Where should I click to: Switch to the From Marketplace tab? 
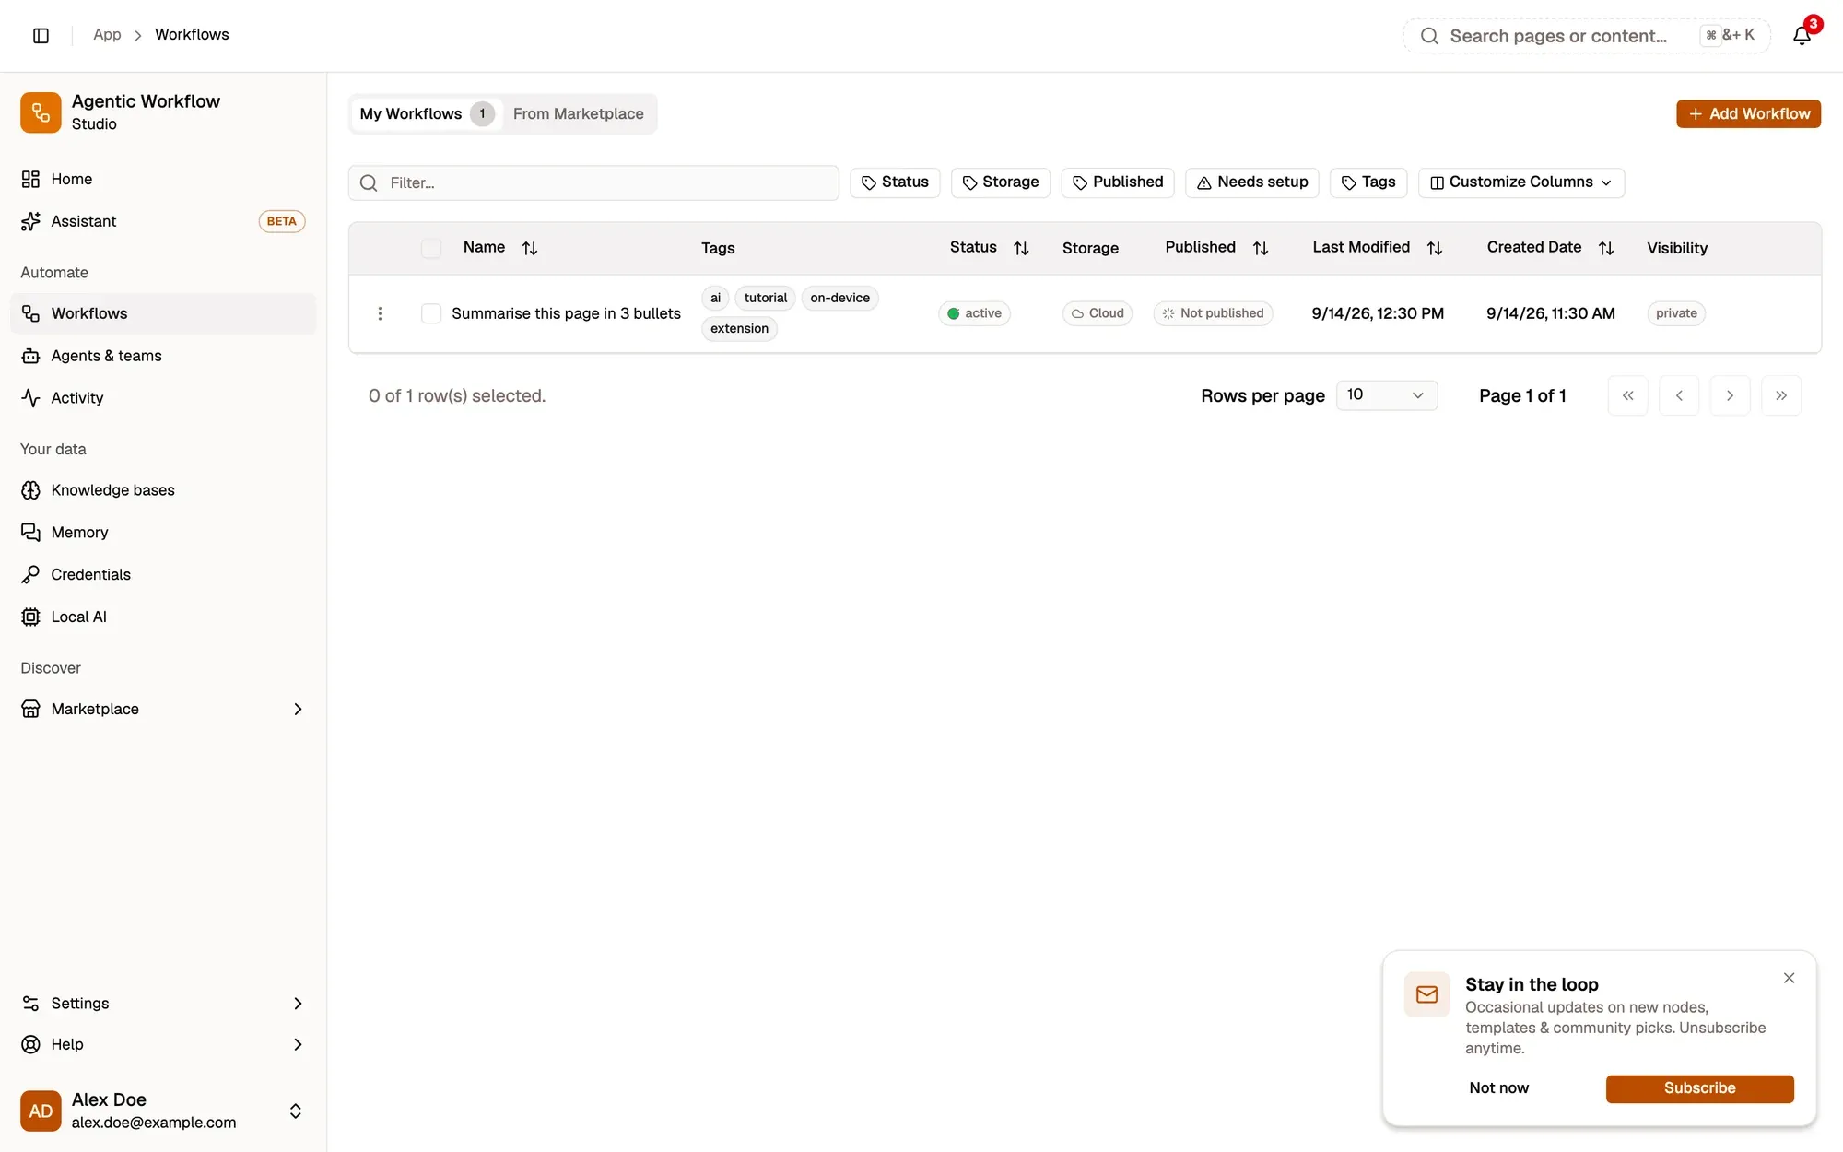click(579, 113)
